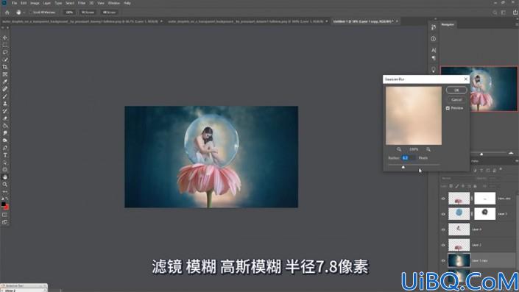Image resolution: width=519 pixels, height=292 pixels.
Task: Select the Type tool
Action: (5, 155)
